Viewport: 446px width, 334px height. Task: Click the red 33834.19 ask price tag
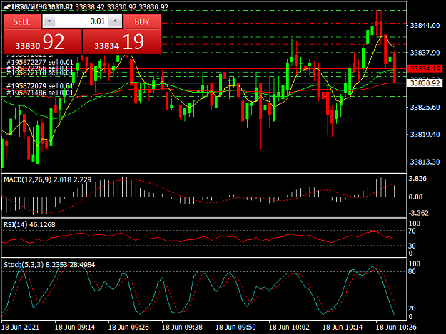coord(425,68)
